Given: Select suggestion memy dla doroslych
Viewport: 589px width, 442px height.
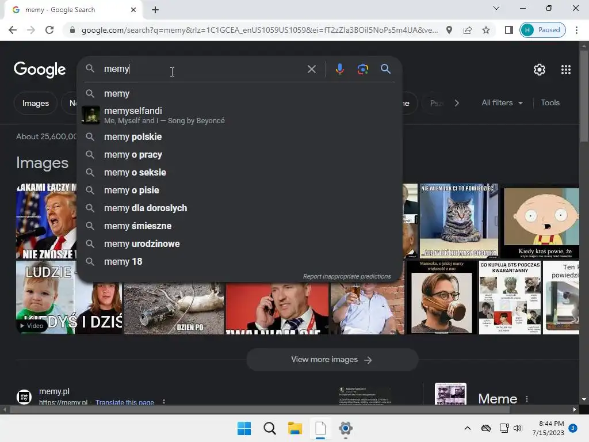Looking at the screenshot, I should [x=240, y=208].
